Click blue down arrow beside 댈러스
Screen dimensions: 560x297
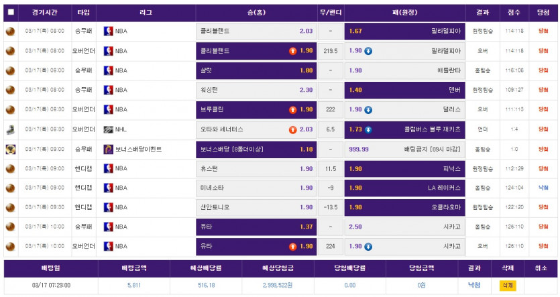(369, 109)
